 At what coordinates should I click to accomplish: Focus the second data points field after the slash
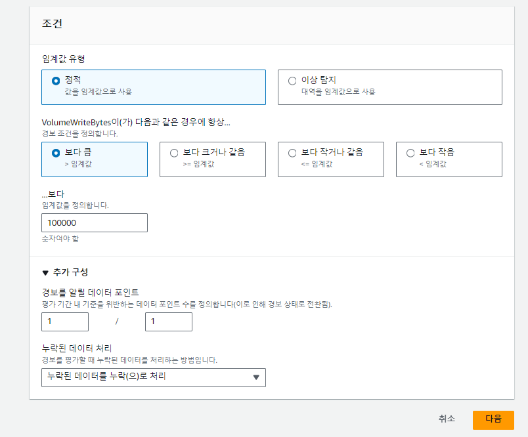[x=168, y=322]
